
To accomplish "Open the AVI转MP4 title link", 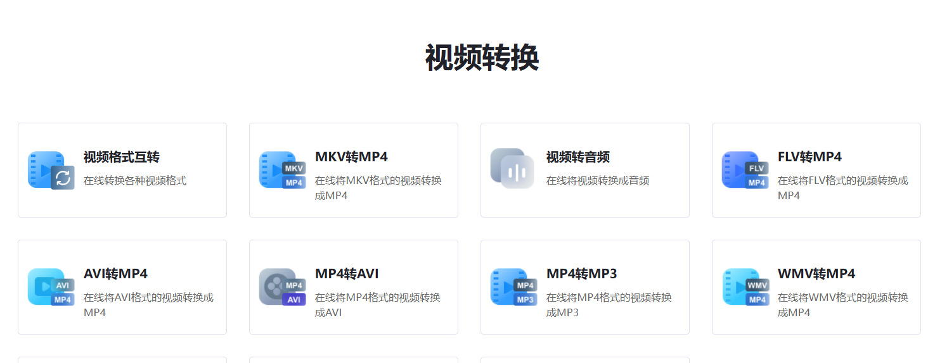I will click(x=115, y=274).
